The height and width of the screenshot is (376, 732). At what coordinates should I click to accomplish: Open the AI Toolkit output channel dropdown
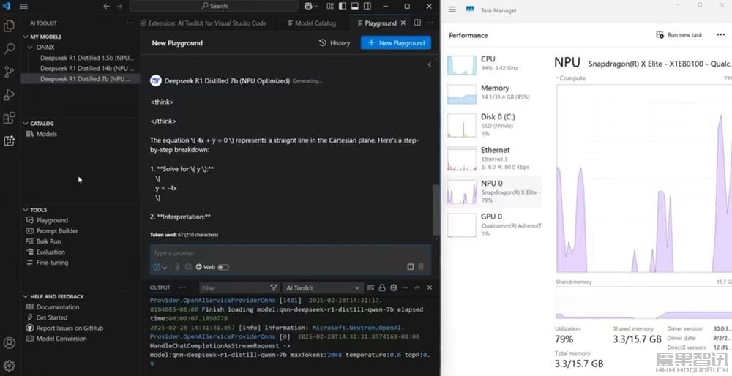tap(323, 287)
